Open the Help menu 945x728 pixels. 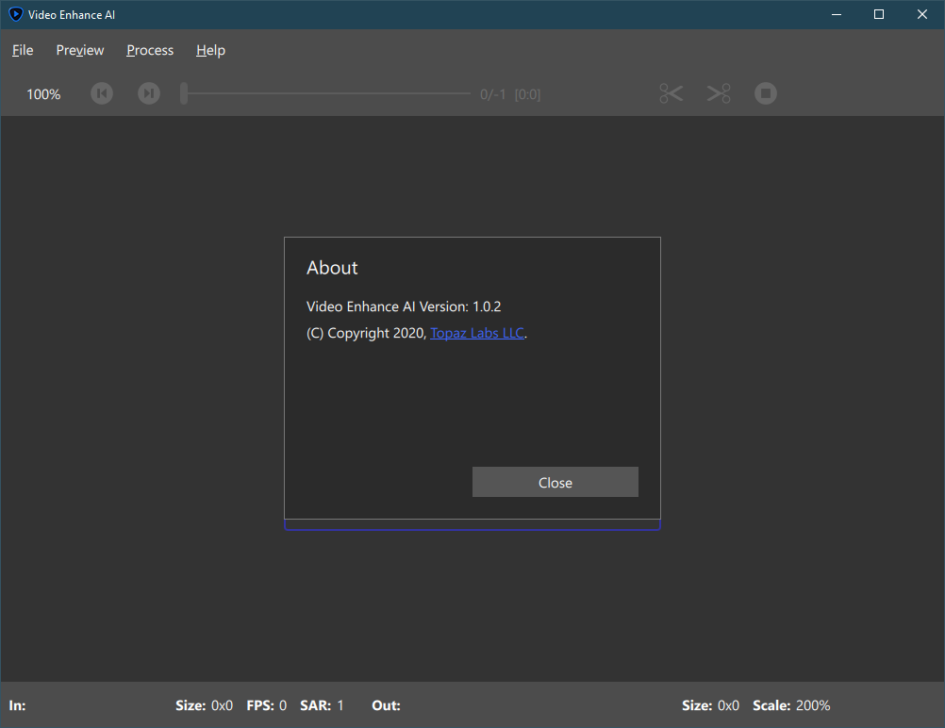coord(210,50)
